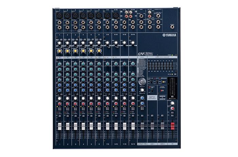Click the AUX2 master fader

[x=162, y=126]
